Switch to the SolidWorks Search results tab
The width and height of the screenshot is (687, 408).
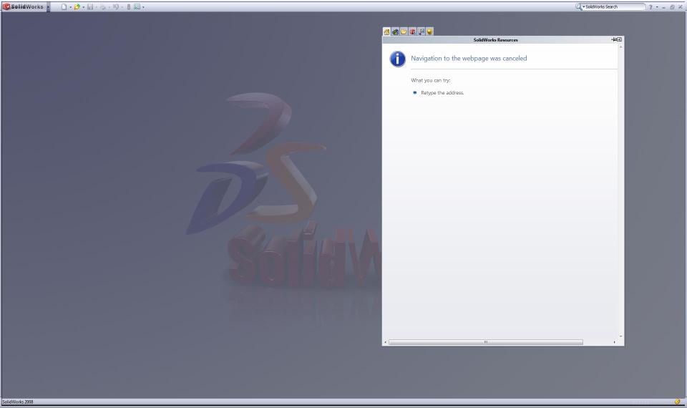tap(412, 31)
